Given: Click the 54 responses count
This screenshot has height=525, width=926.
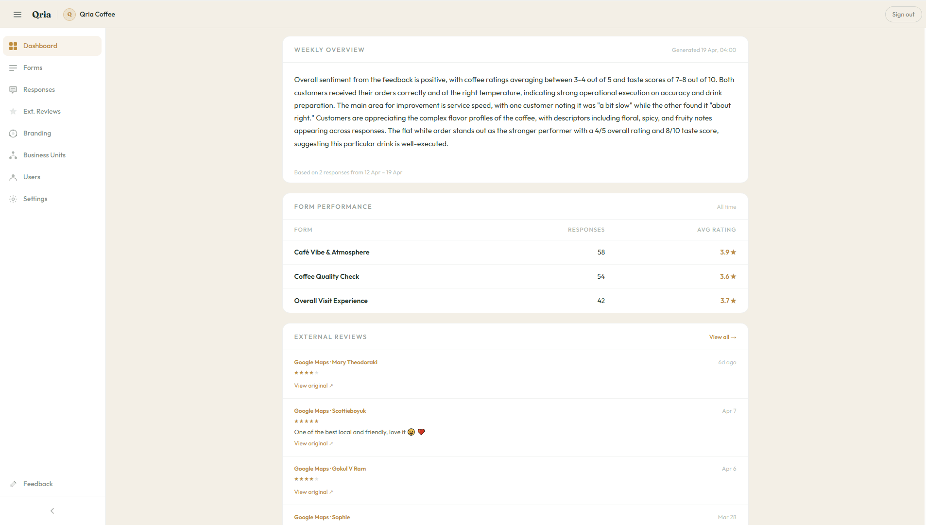Looking at the screenshot, I should (601, 277).
